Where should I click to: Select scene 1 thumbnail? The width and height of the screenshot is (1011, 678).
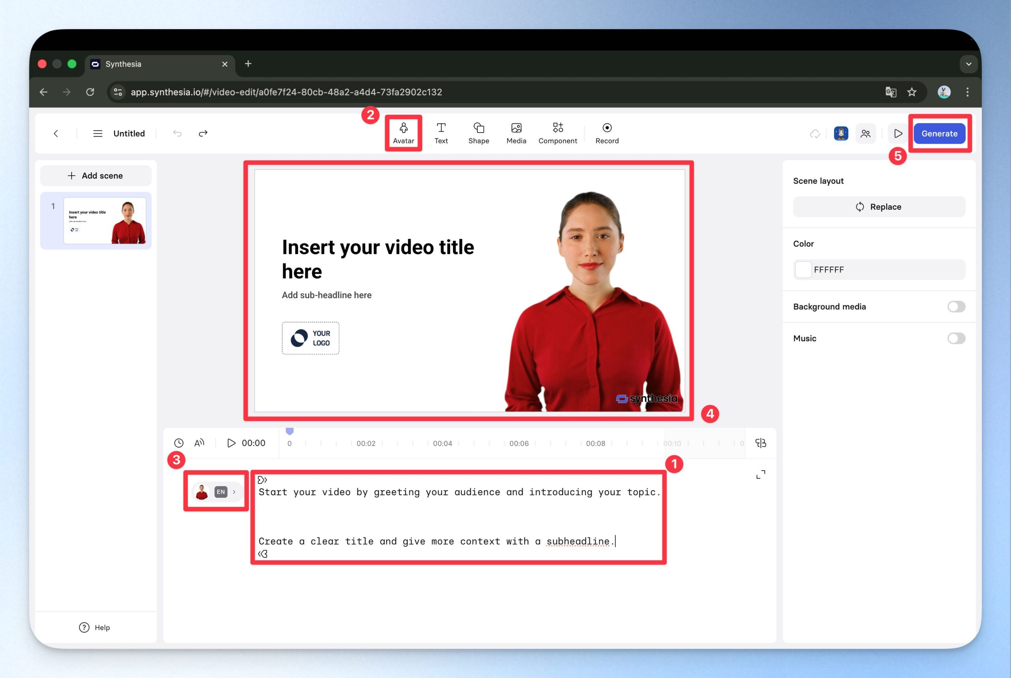click(x=104, y=220)
